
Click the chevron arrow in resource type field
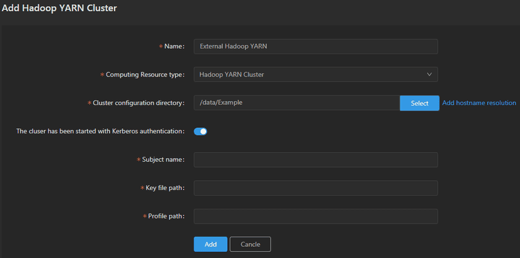coord(430,75)
